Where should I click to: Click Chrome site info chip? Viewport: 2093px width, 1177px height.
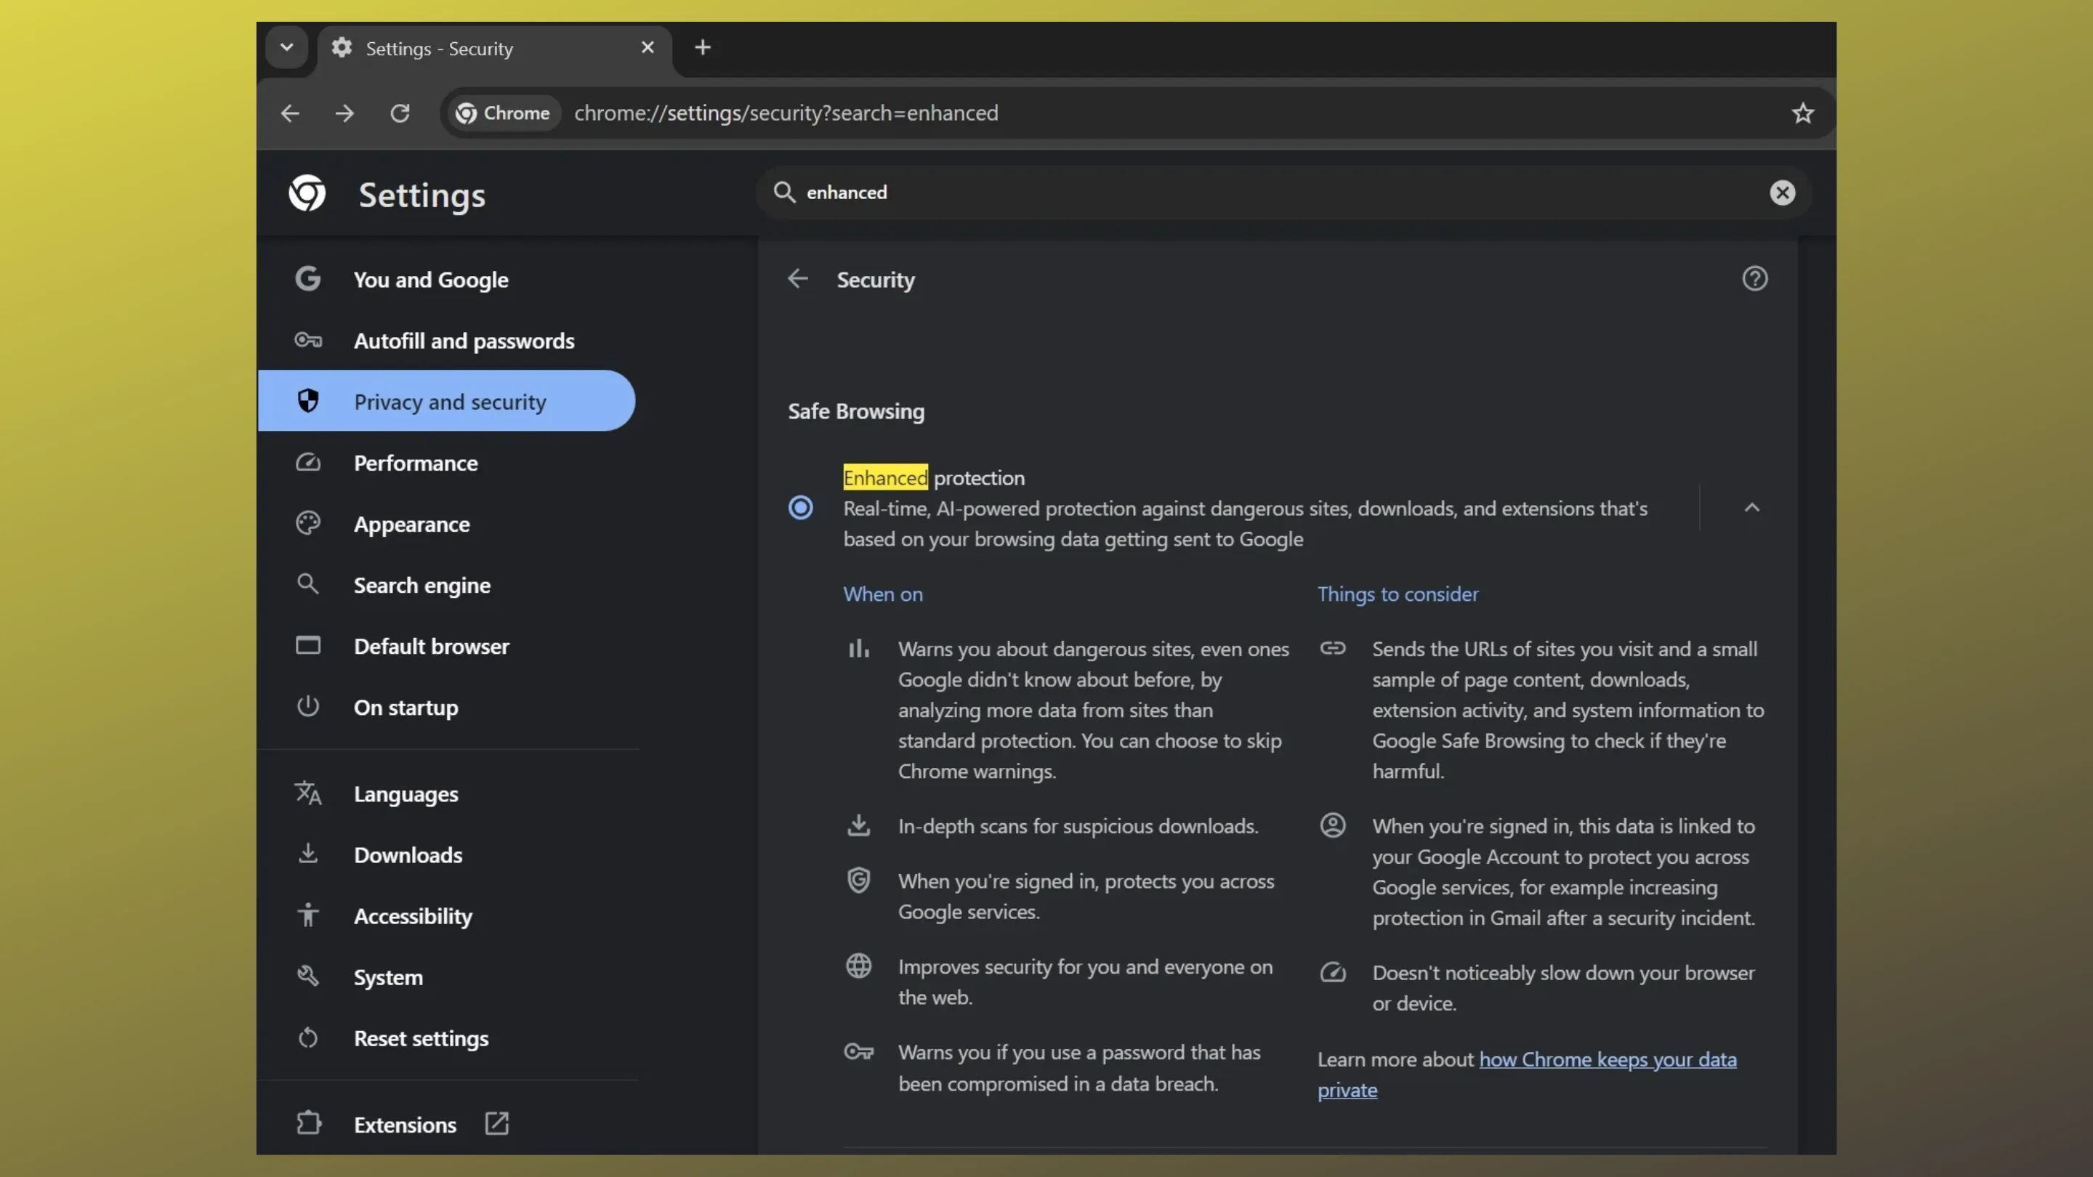pos(503,113)
